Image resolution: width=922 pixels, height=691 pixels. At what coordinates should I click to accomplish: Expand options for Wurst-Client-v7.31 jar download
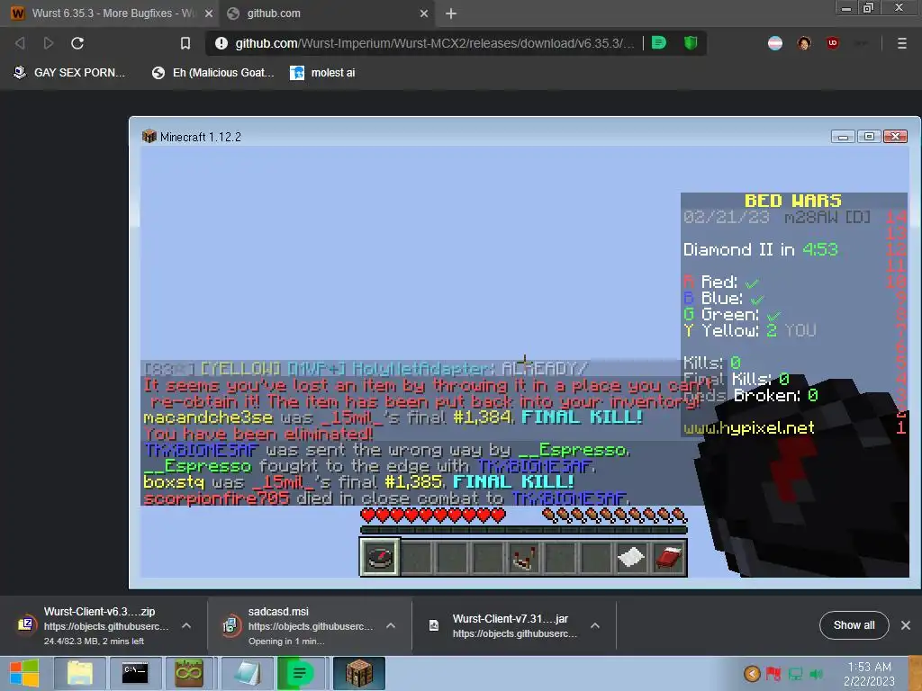pyautogui.click(x=595, y=626)
